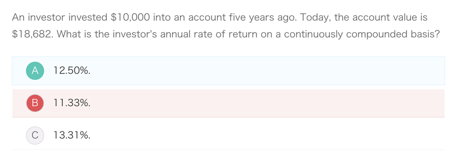
Task: Select the green A circle icon
Action: pyautogui.click(x=35, y=71)
